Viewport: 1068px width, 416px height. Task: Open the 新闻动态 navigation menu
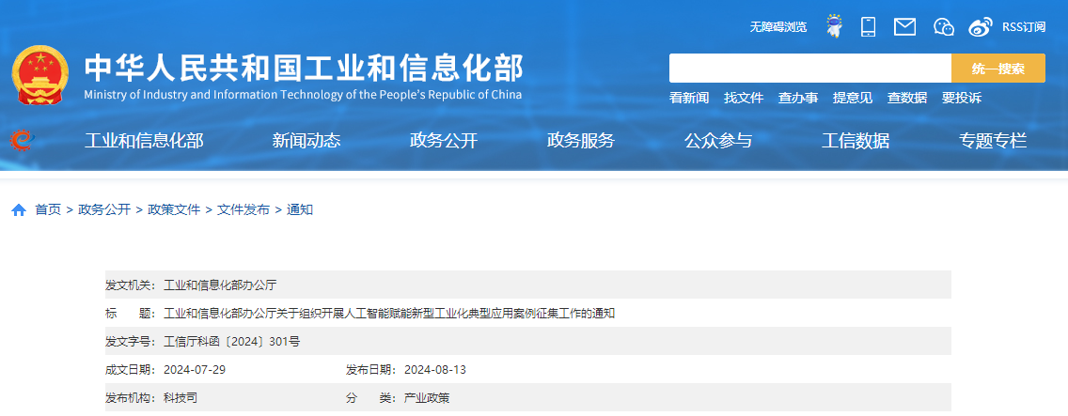click(x=306, y=141)
